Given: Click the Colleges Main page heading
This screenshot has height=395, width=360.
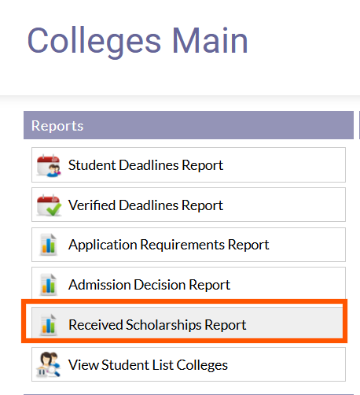Looking at the screenshot, I should 138,41.
